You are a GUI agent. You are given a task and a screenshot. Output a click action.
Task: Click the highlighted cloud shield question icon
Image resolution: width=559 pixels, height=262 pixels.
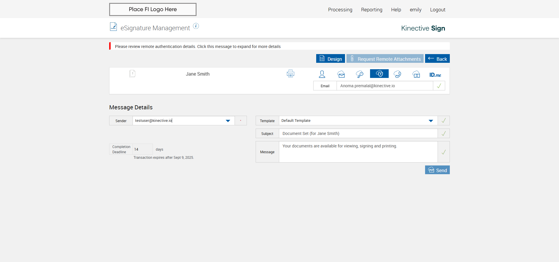(379, 74)
